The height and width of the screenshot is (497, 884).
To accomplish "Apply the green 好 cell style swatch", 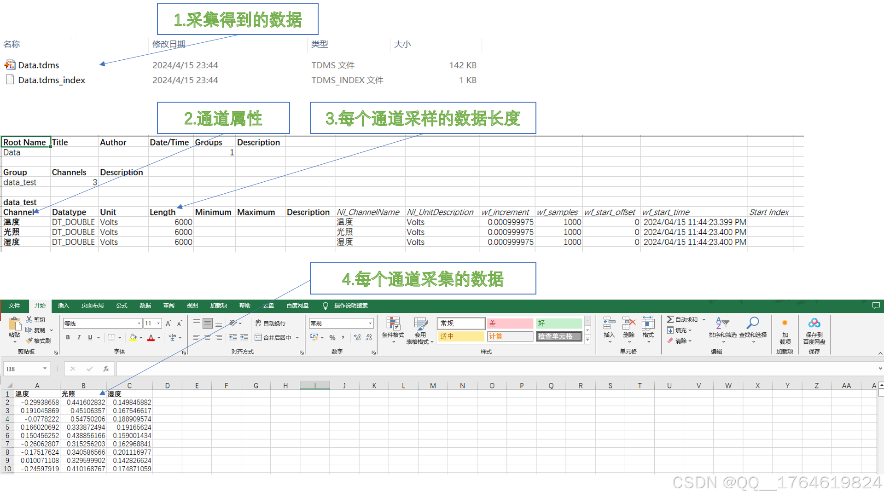I will point(558,324).
